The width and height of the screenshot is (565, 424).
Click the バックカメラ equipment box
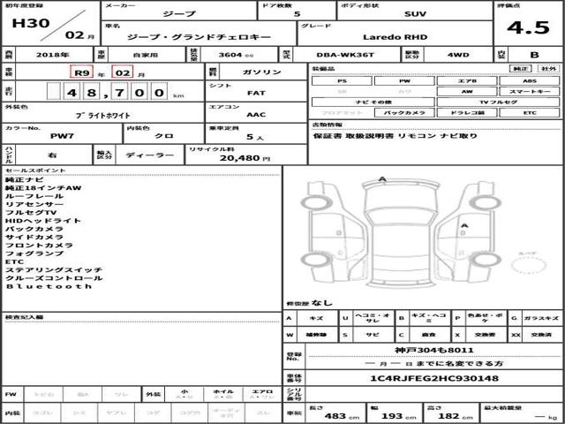click(x=404, y=113)
